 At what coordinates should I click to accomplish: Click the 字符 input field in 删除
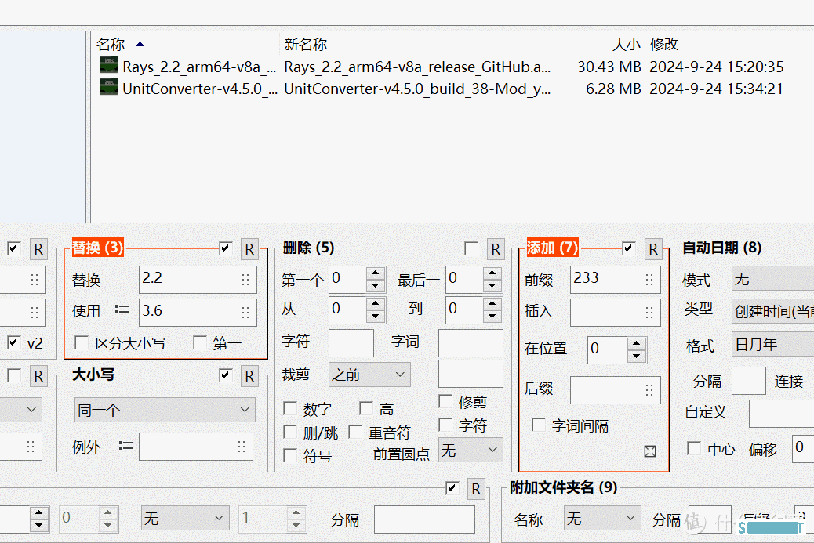[351, 343]
